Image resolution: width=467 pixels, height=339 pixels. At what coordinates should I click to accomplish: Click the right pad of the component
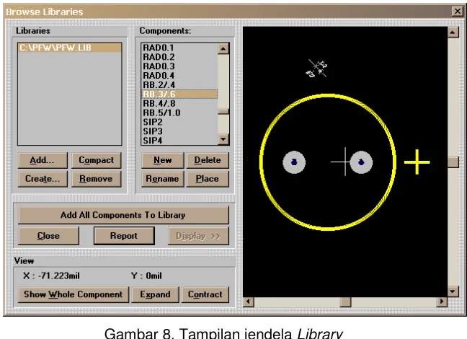[x=361, y=162]
